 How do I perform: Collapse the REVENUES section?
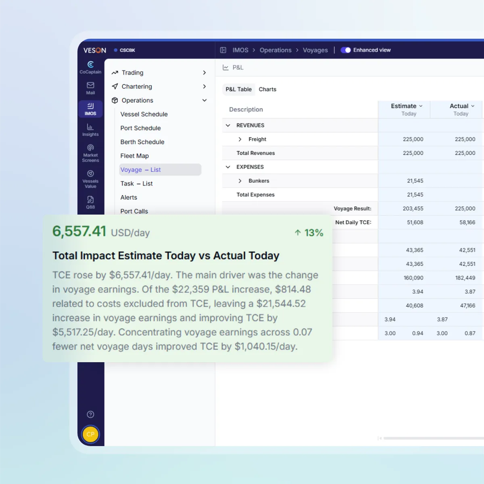click(228, 125)
